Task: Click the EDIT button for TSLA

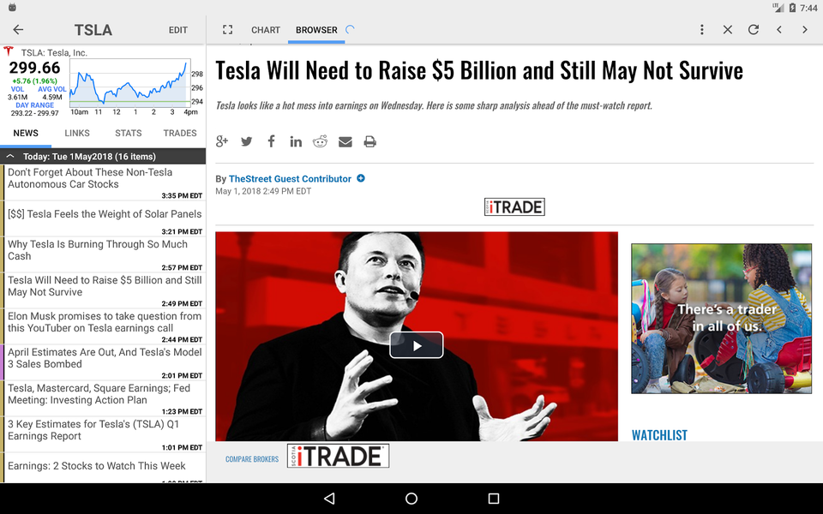Action: tap(177, 29)
